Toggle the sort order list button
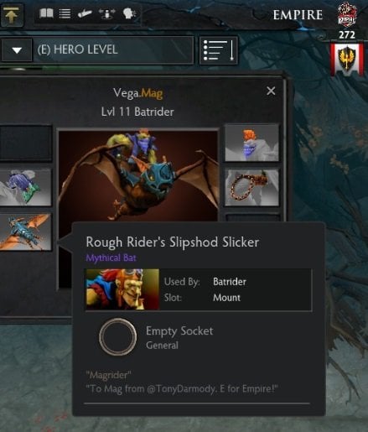The height and width of the screenshot is (432, 368). tap(219, 50)
